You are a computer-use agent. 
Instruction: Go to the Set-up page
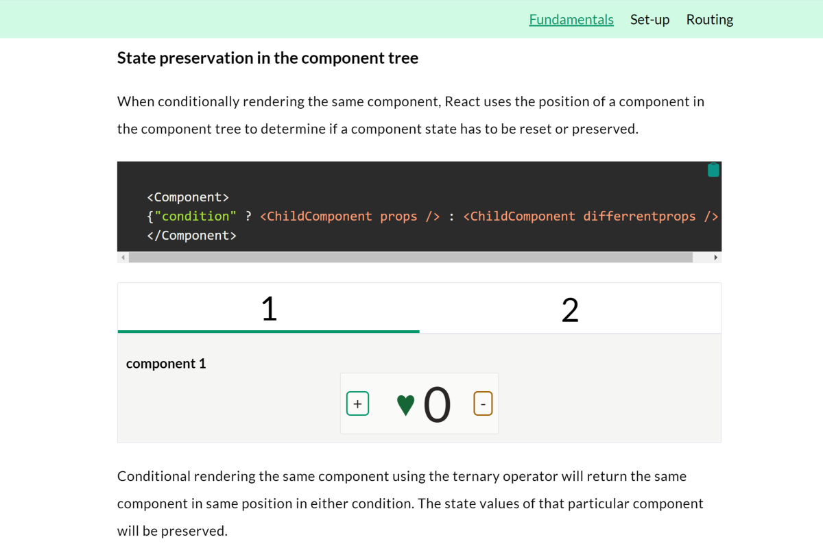click(x=649, y=19)
